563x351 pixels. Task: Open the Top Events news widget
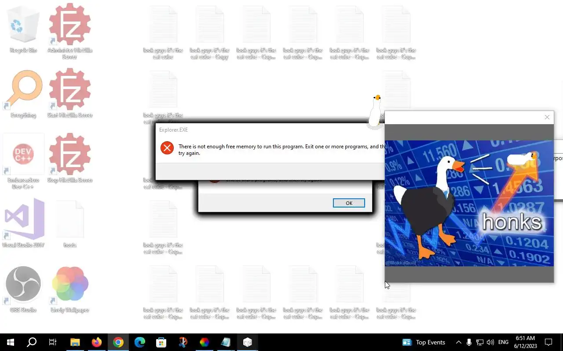pyautogui.click(x=424, y=342)
